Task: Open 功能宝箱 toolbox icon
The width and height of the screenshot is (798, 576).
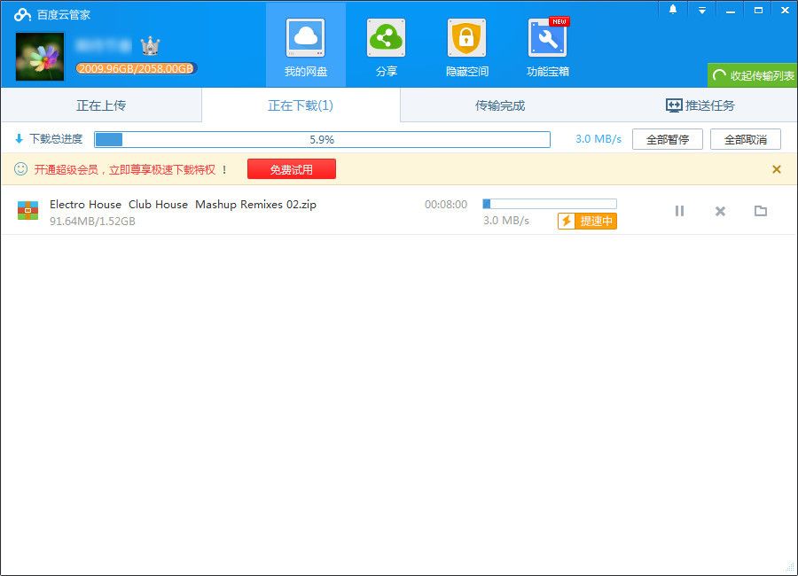Action: (x=547, y=39)
